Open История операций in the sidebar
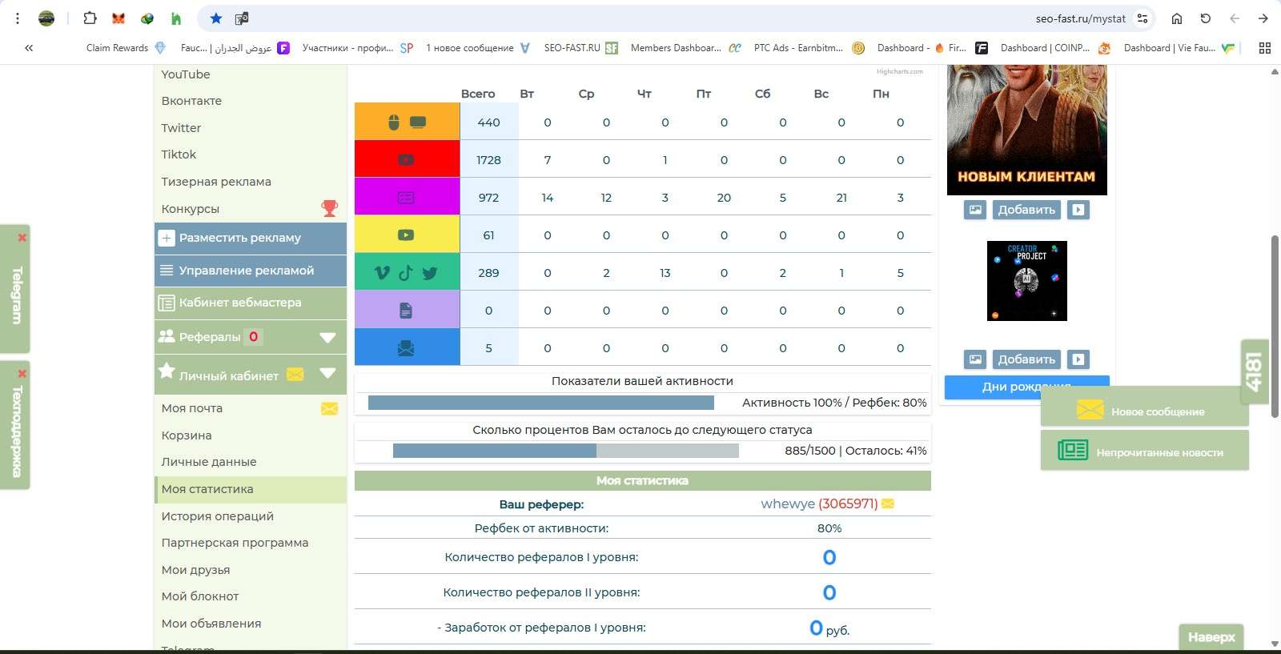The height and width of the screenshot is (654, 1281). [x=218, y=516]
